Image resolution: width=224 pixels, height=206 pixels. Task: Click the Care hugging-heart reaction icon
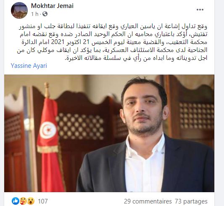[23, 201]
